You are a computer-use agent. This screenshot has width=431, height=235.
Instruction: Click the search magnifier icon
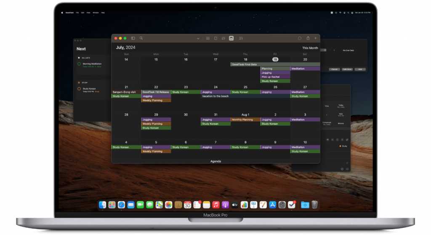(x=141, y=38)
